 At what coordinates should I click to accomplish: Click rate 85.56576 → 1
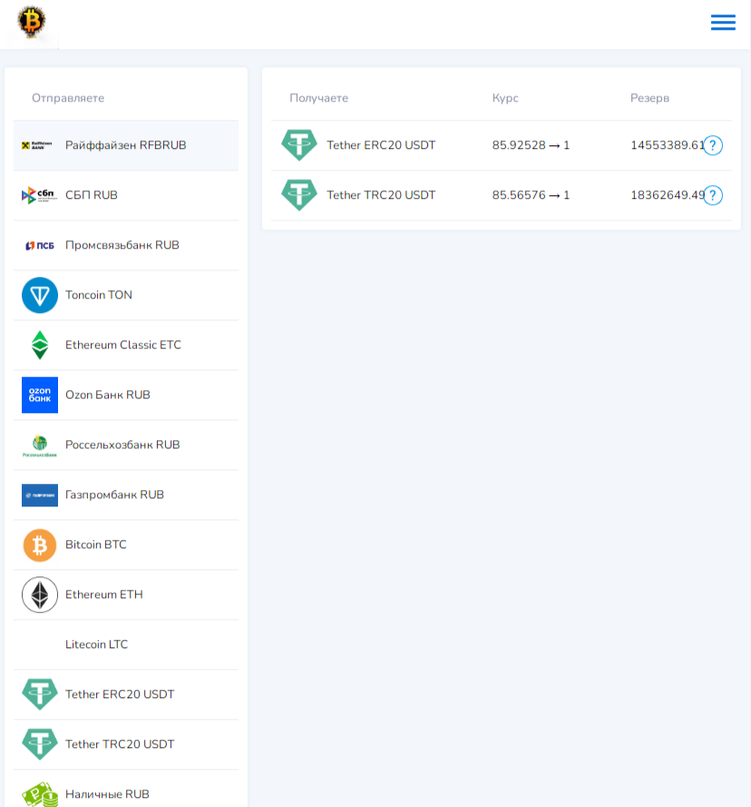point(531,195)
